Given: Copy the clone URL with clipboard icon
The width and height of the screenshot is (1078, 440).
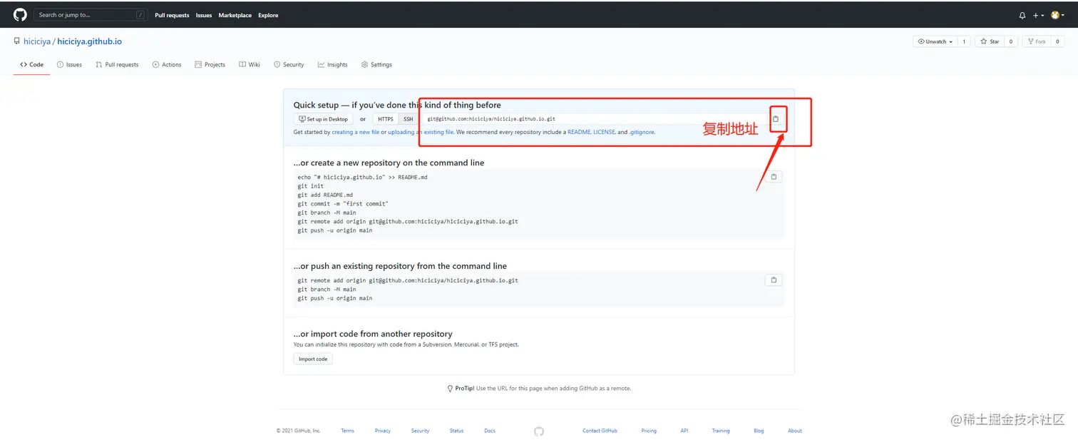Looking at the screenshot, I should pyautogui.click(x=776, y=119).
